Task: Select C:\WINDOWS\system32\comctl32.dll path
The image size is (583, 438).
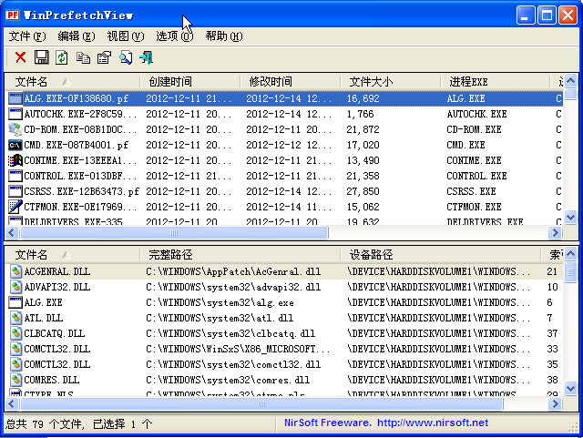Action: (x=233, y=365)
